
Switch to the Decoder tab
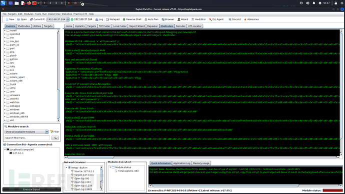pos(180,26)
